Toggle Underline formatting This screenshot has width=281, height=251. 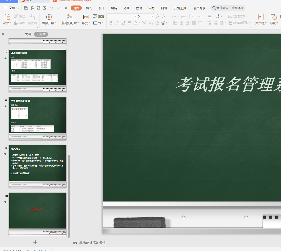123,23
